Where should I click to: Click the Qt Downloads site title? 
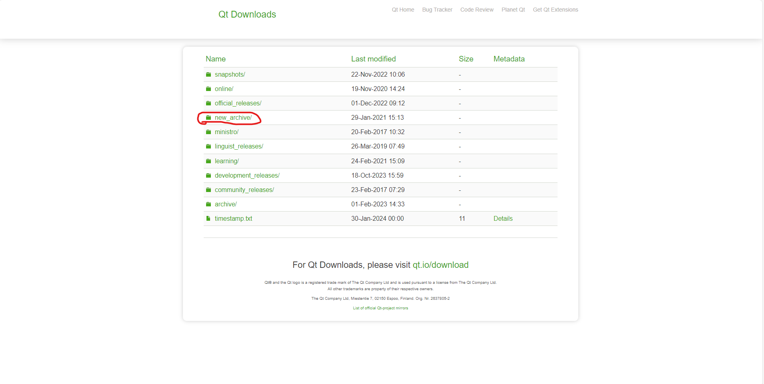coord(247,14)
